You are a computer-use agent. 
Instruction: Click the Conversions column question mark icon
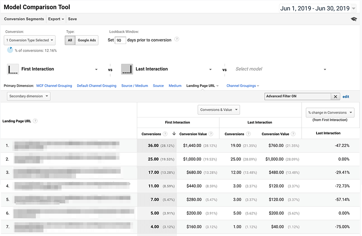(x=165, y=134)
